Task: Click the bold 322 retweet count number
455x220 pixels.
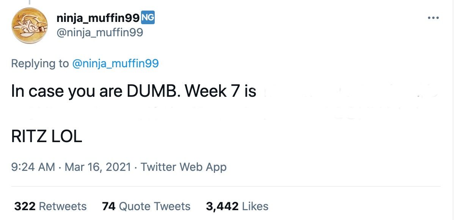Action: (x=22, y=206)
